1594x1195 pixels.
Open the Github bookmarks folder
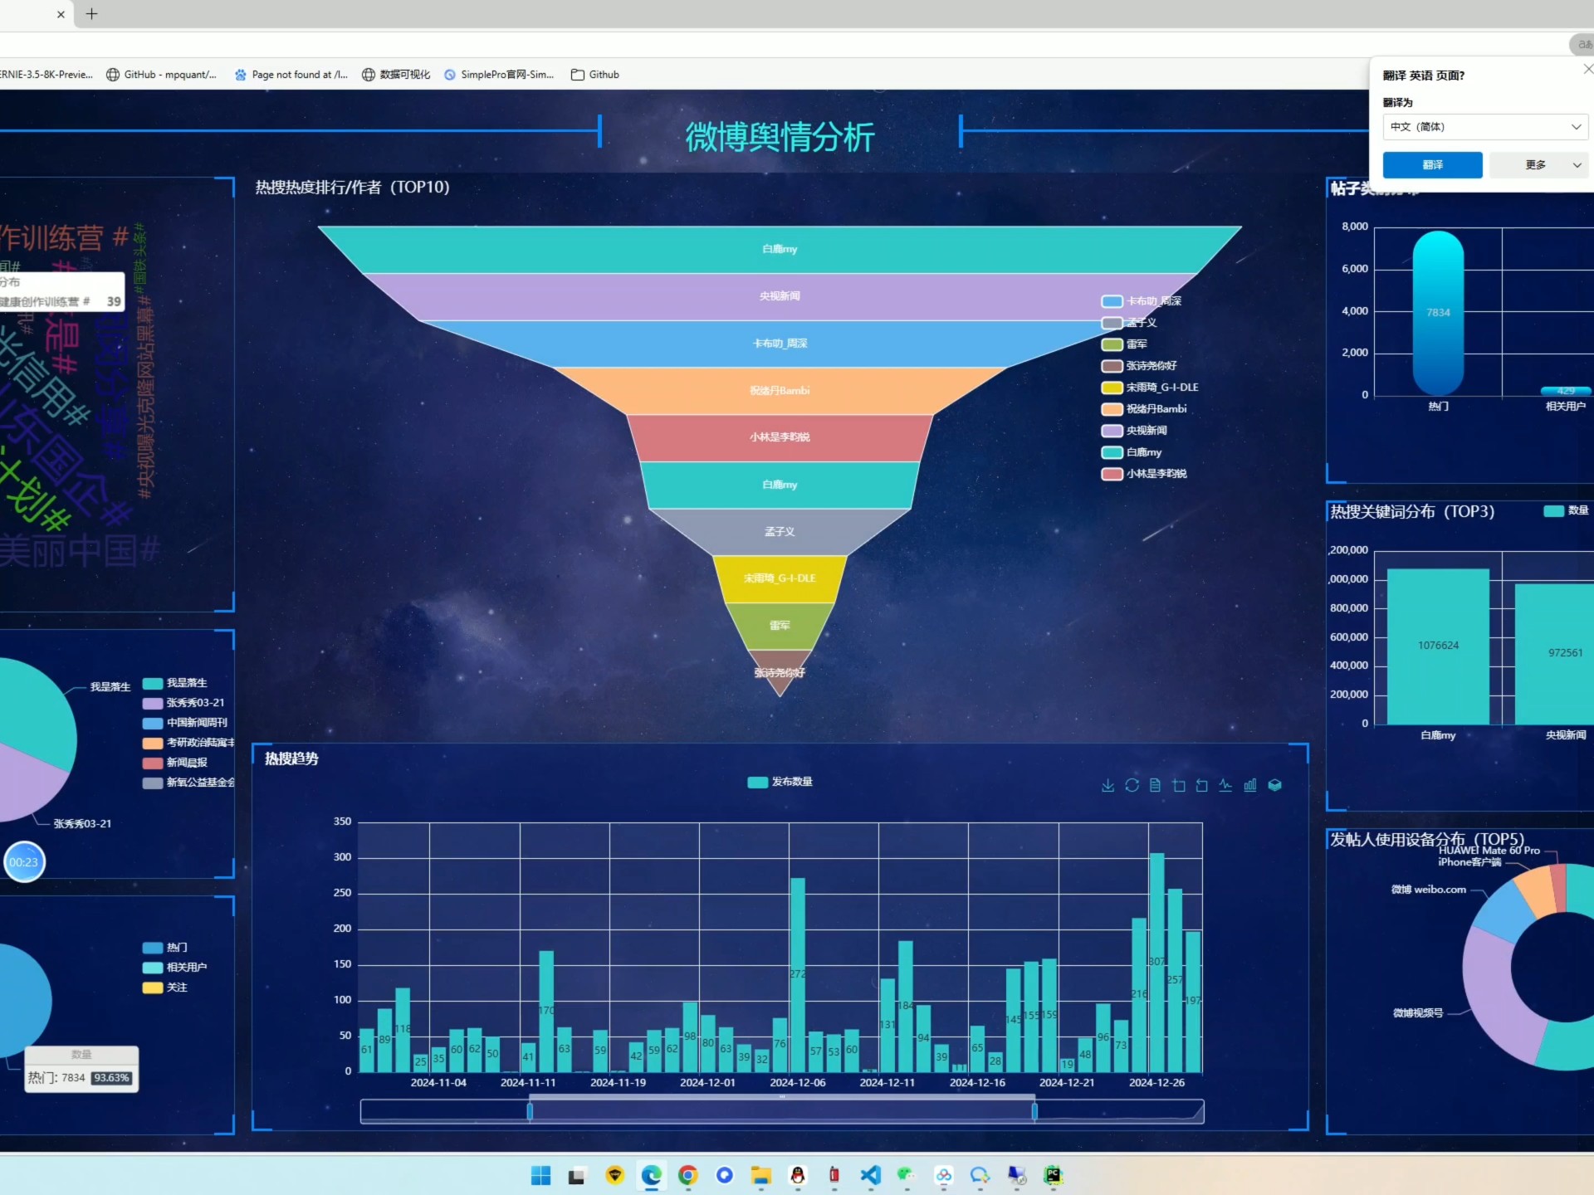tap(594, 75)
